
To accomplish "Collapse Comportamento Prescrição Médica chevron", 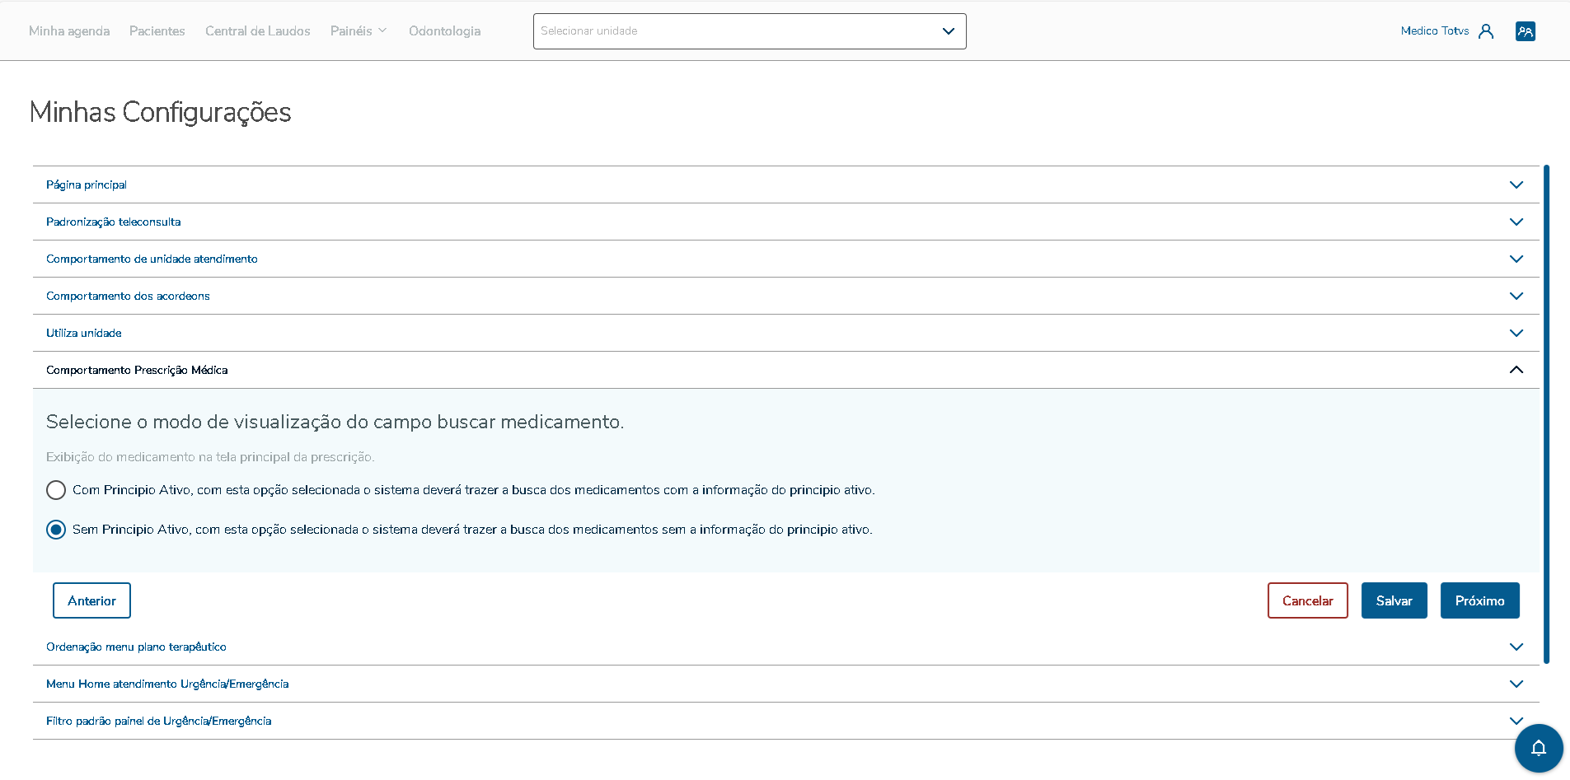I will [x=1516, y=370].
